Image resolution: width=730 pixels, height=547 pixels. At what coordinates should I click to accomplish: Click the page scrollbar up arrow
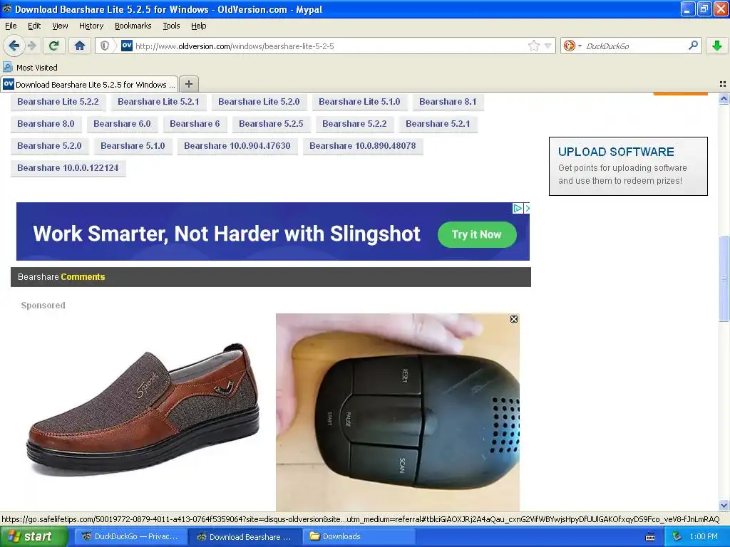coord(724,98)
